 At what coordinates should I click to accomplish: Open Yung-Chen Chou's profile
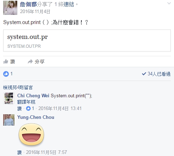[36, 117]
